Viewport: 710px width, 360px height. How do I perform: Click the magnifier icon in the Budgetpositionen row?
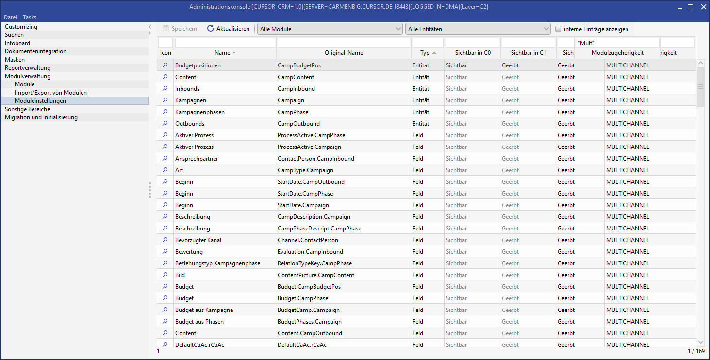pyautogui.click(x=165, y=65)
